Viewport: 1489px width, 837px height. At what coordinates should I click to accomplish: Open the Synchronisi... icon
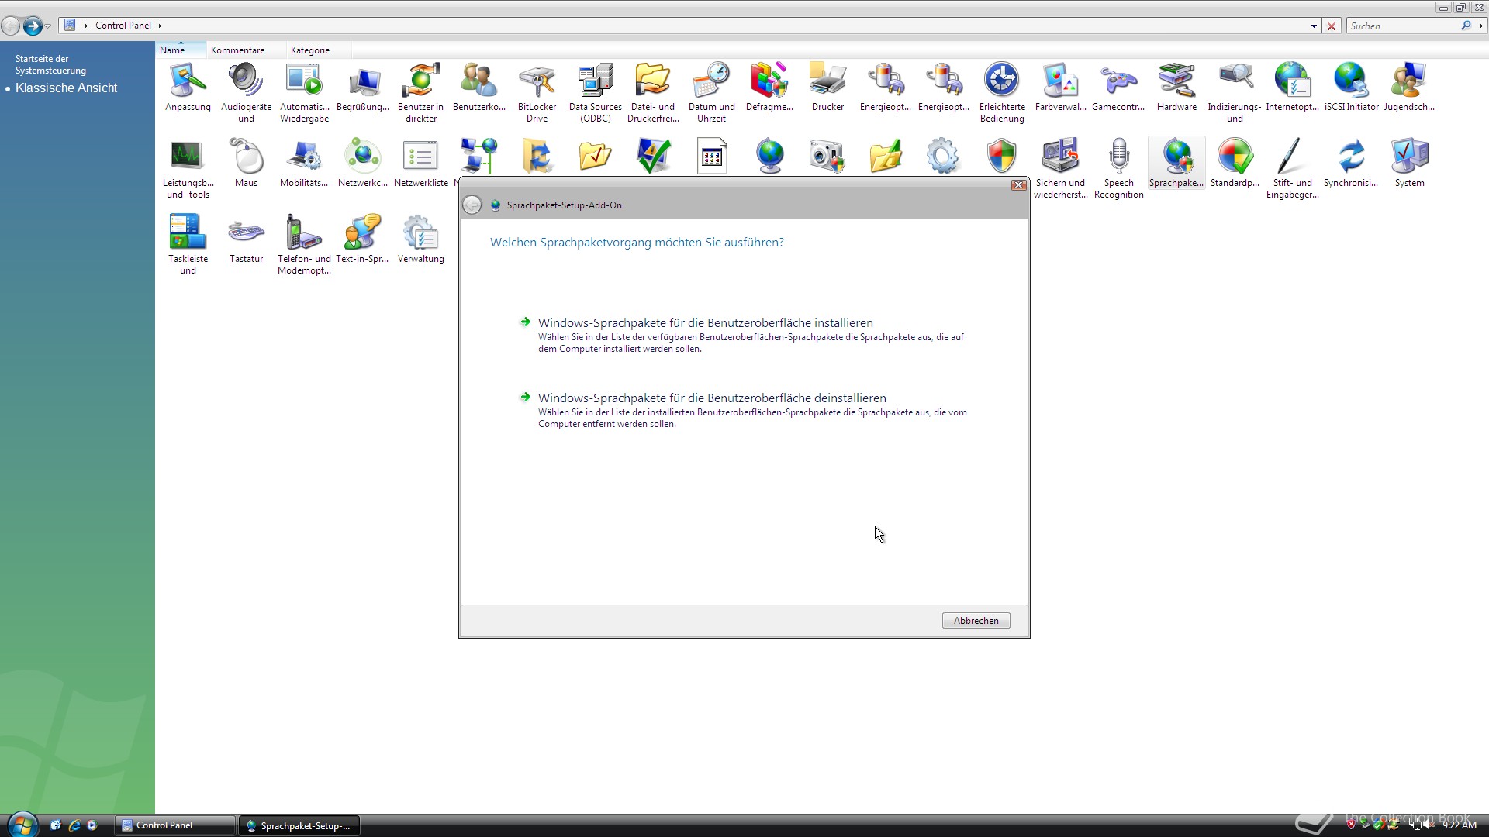(1351, 164)
